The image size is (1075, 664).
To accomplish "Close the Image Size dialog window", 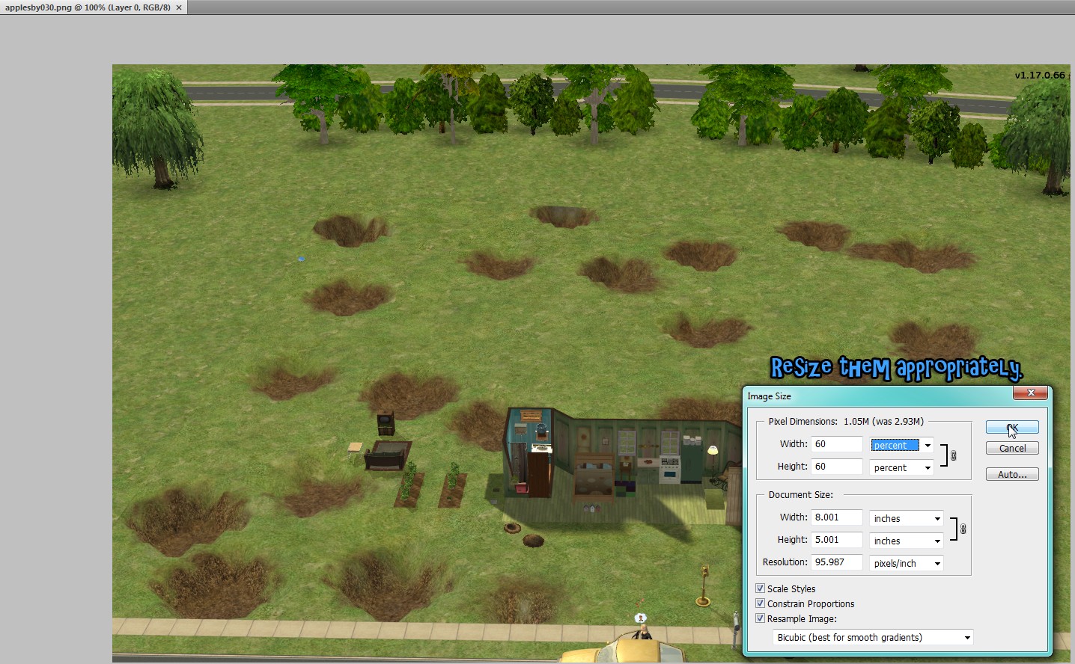I will (x=1031, y=393).
